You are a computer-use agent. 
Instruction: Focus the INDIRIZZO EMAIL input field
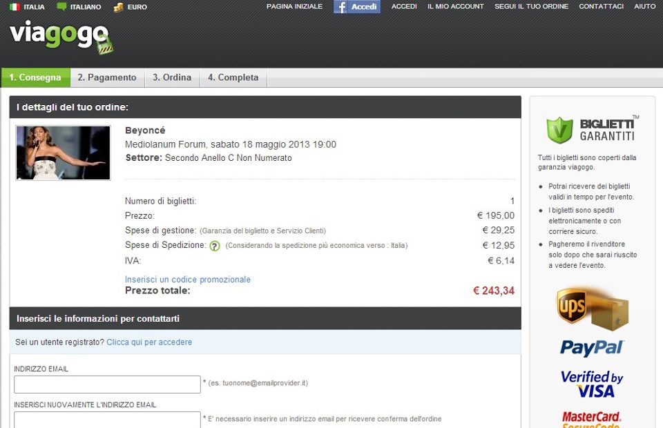pyautogui.click(x=108, y=385)
